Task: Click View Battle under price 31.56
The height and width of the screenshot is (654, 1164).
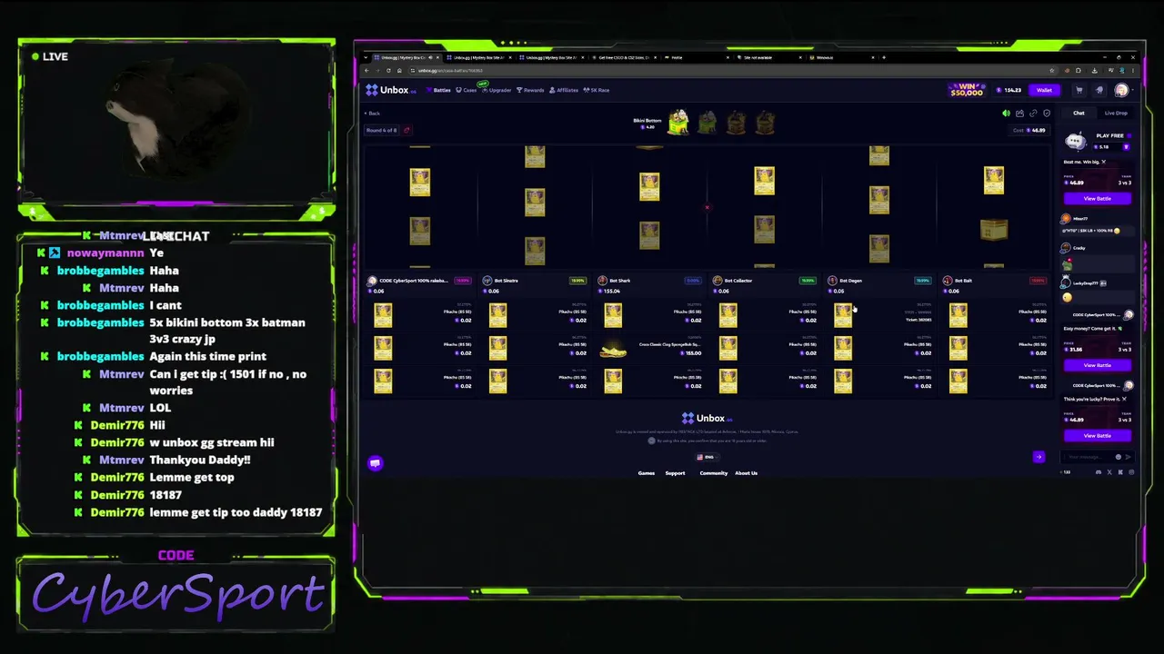Action: tap(1097, 365)
